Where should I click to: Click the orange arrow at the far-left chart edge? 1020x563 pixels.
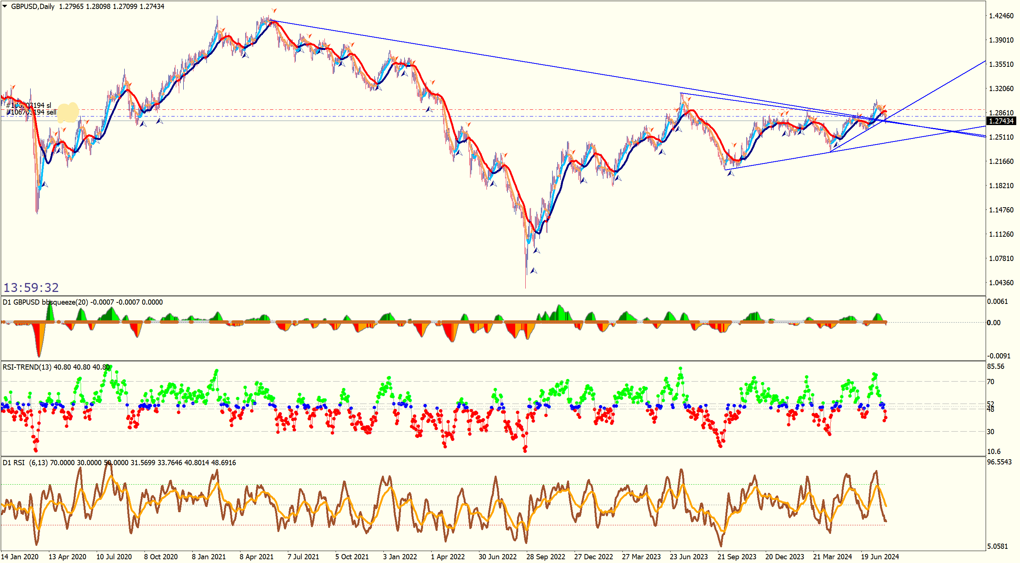[x=13, y=87]
